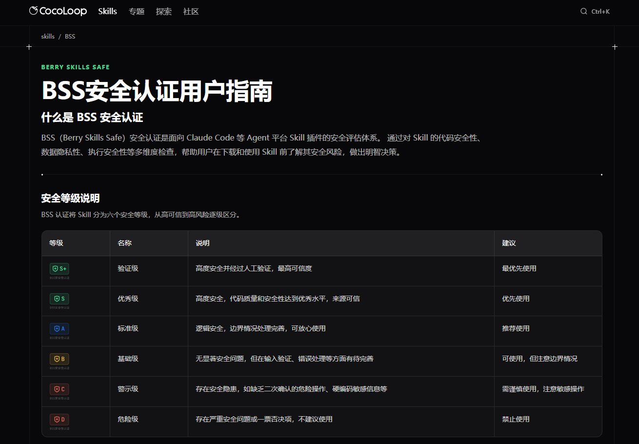Select the 验证级 table row name

[128, 268]
